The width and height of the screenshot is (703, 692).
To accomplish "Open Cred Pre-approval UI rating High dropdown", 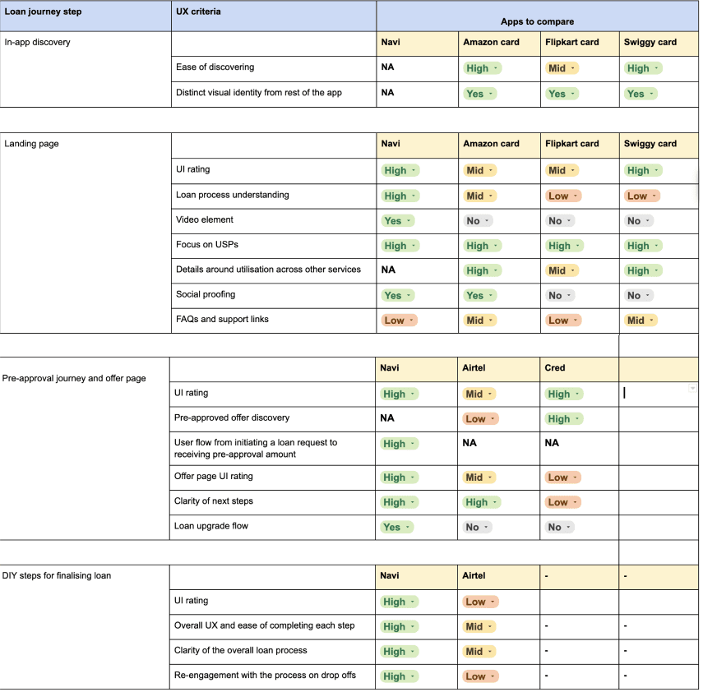I will pyautogui.click(x=563, y=394).
